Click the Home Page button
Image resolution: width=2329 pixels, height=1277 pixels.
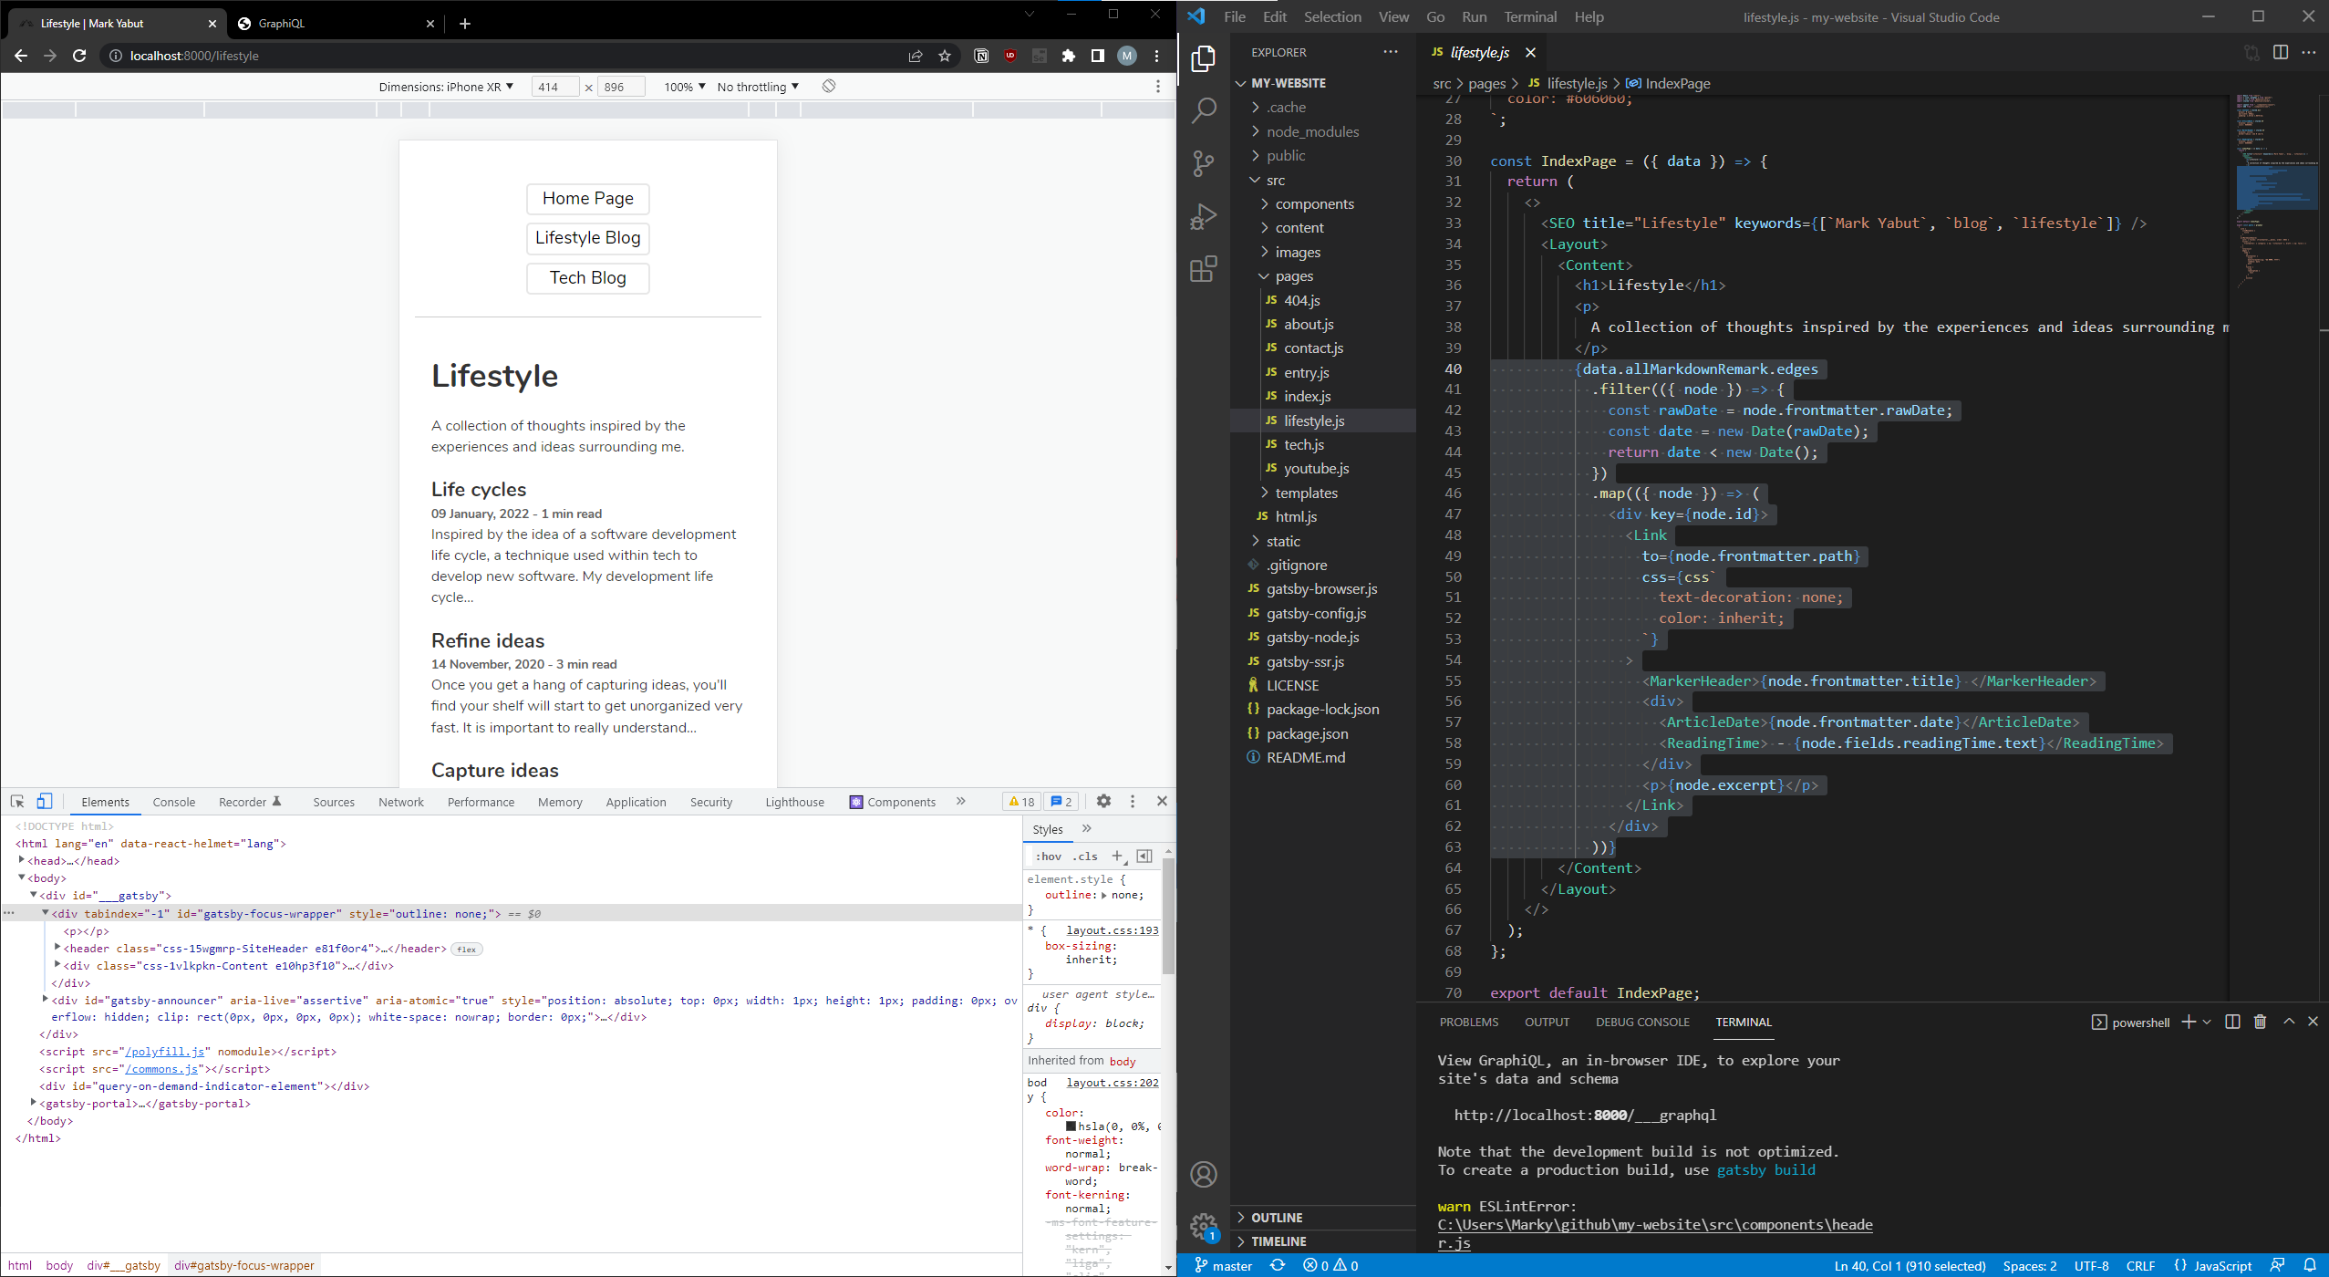[x=587, y=198]
